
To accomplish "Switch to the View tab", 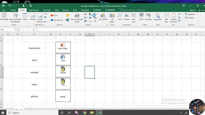I will (x=75, y=10).
